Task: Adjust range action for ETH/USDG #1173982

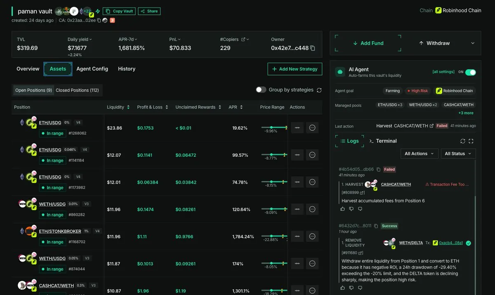Action: 297,182
